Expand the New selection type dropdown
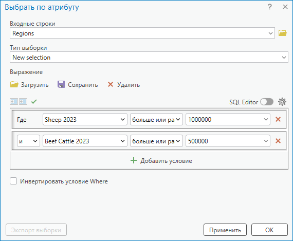This screenshot has width=293, height=241. tap(149, 57)
